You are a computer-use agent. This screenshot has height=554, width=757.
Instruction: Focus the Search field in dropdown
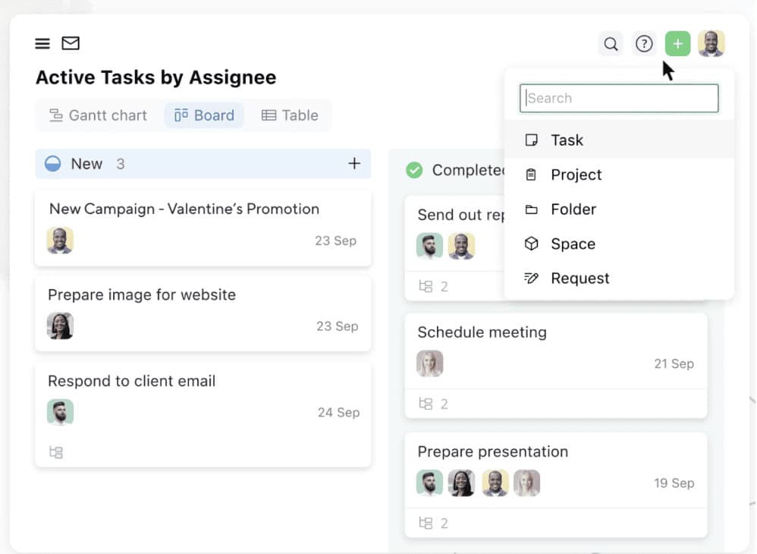click(x=619, y=99)
